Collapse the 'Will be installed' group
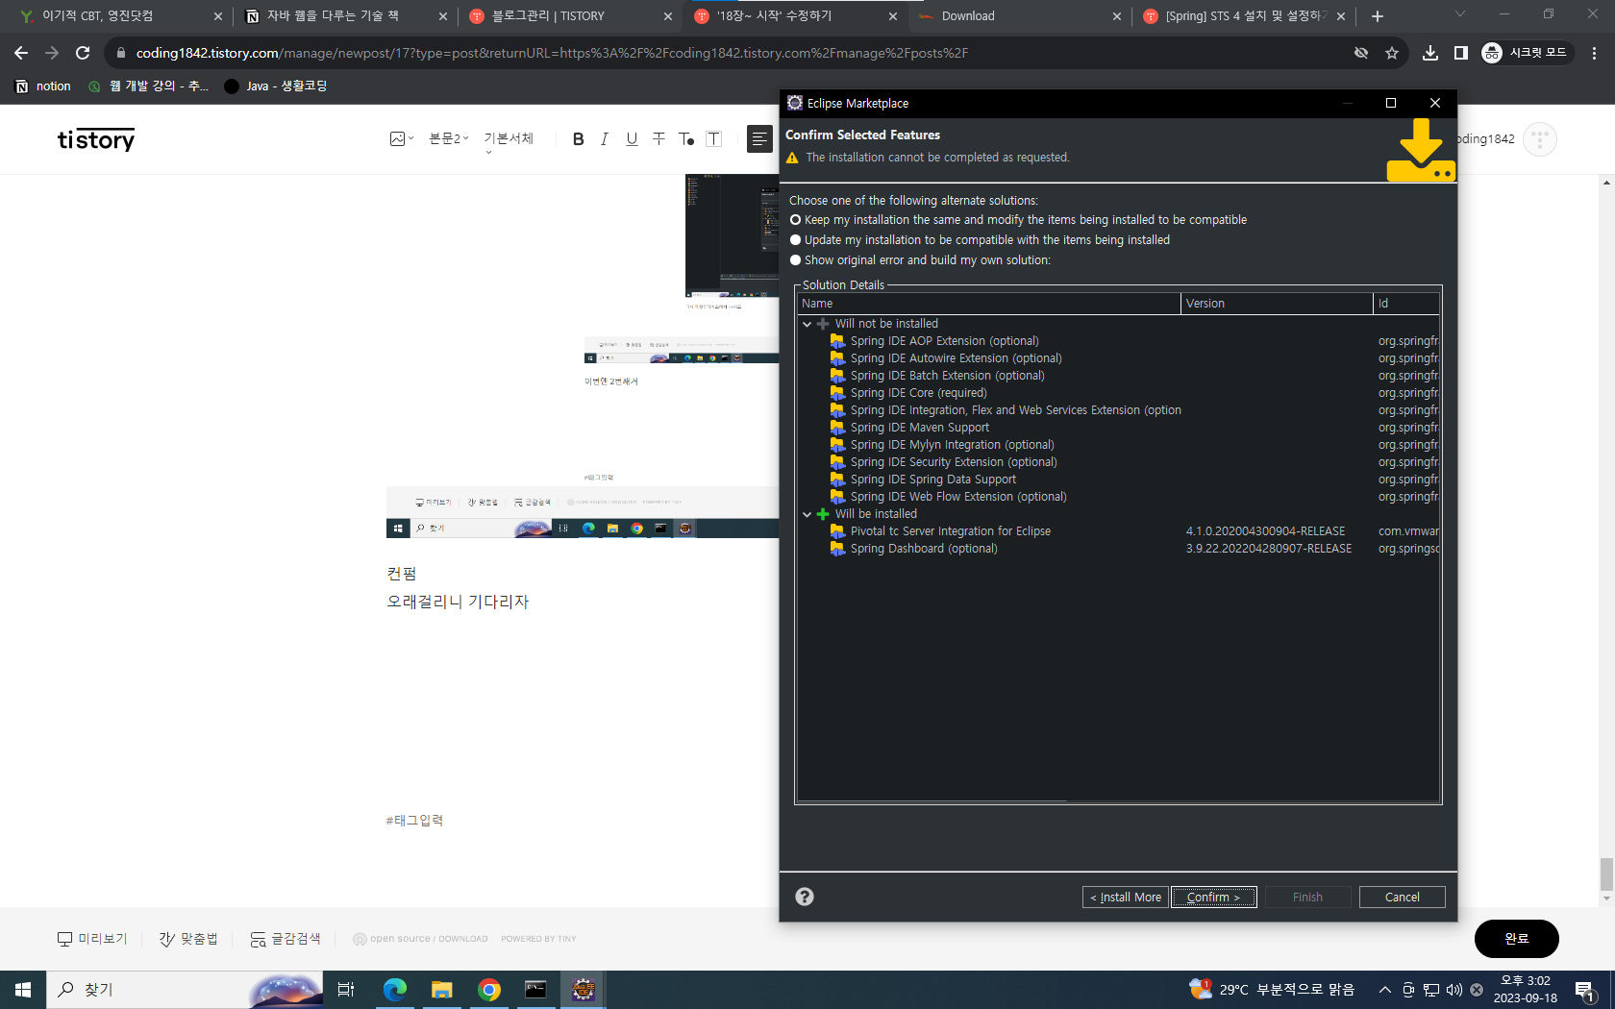 click(x=807, y=514)
